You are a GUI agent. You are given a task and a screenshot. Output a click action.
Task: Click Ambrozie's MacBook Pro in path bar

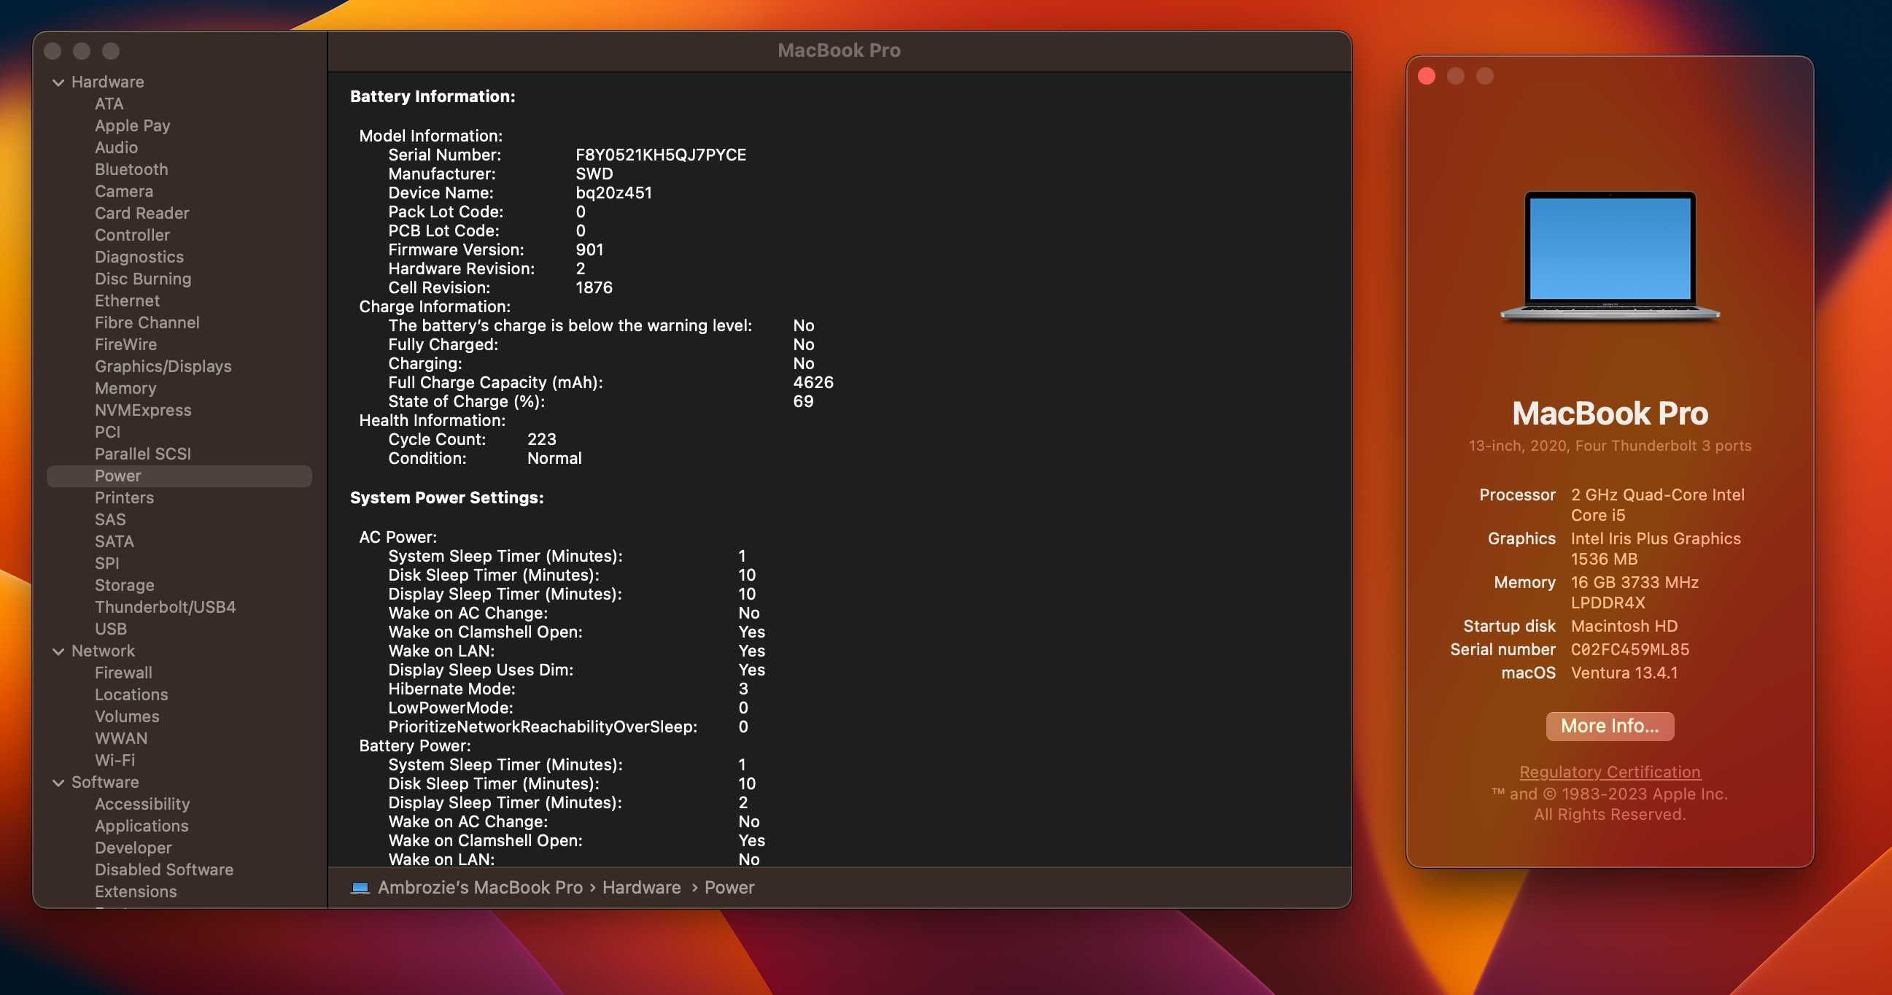481,888
